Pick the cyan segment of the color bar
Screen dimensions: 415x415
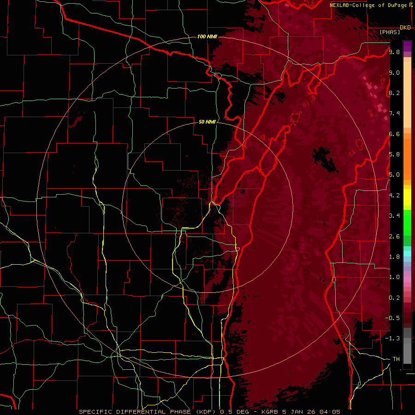coord(407,253)
